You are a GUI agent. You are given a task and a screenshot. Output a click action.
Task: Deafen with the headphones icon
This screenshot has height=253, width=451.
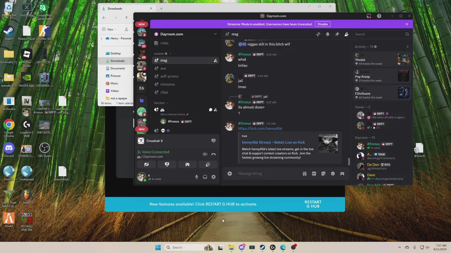[205, 177]
